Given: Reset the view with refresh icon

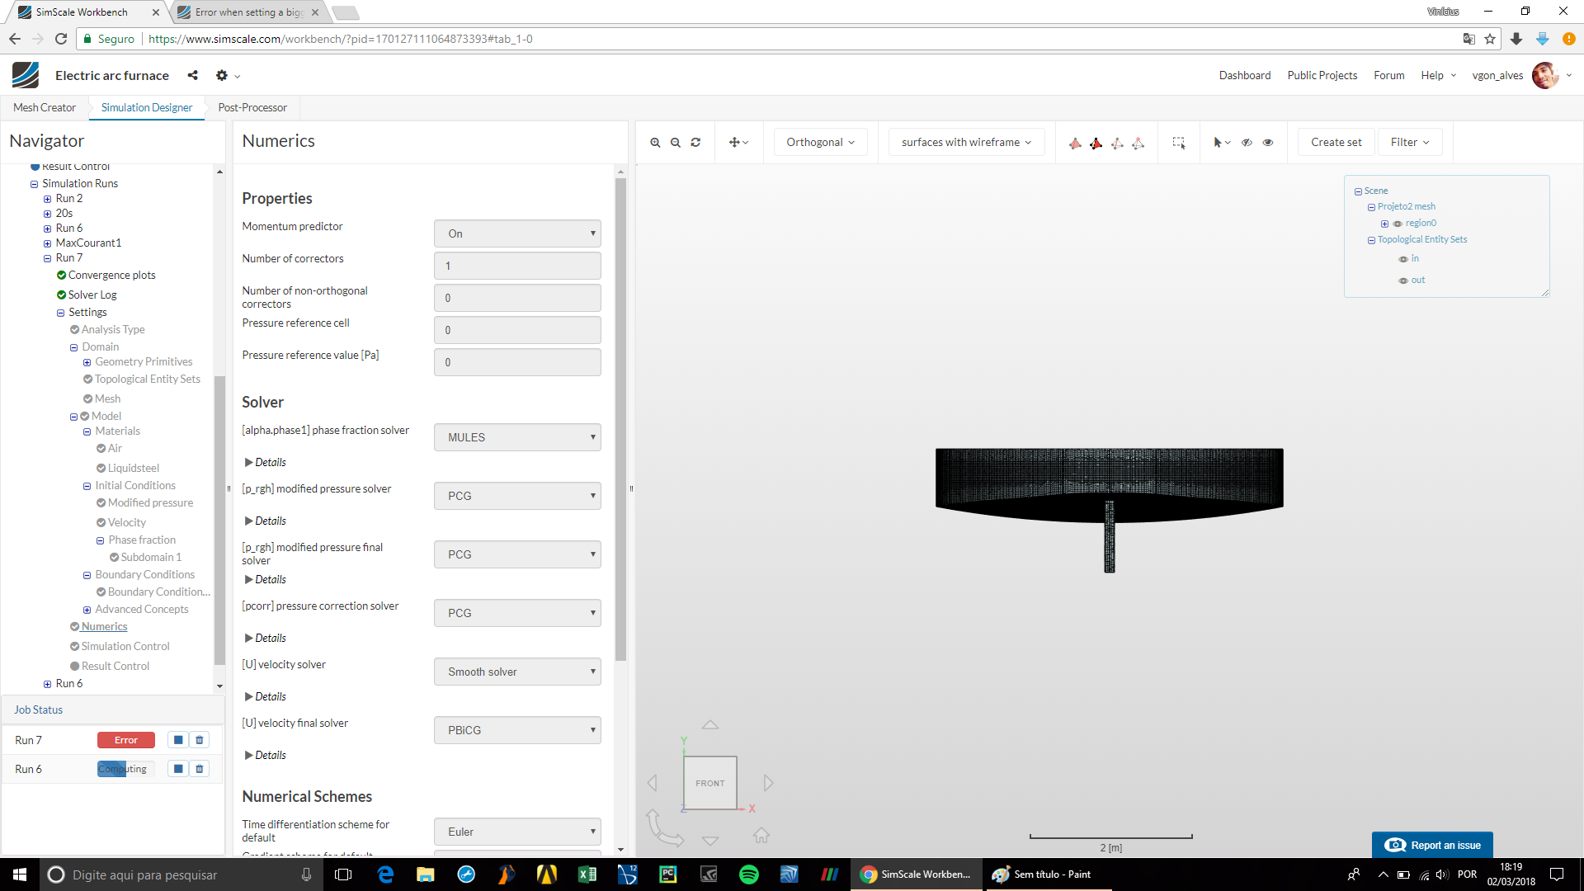Looking at the screenshot, I should 695,143.
